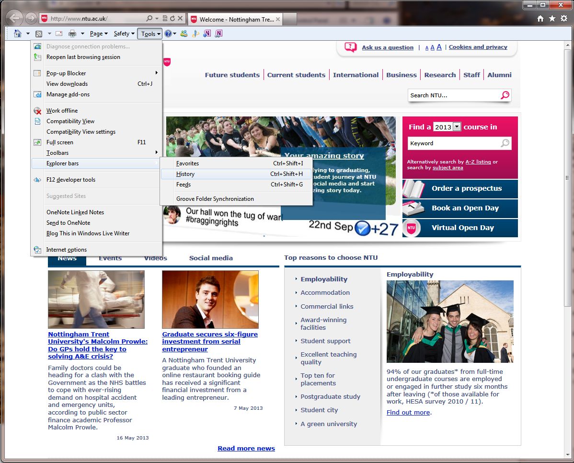Select History from Explorer bars submenu
This screenshot has height=463, width=574.
185,174
